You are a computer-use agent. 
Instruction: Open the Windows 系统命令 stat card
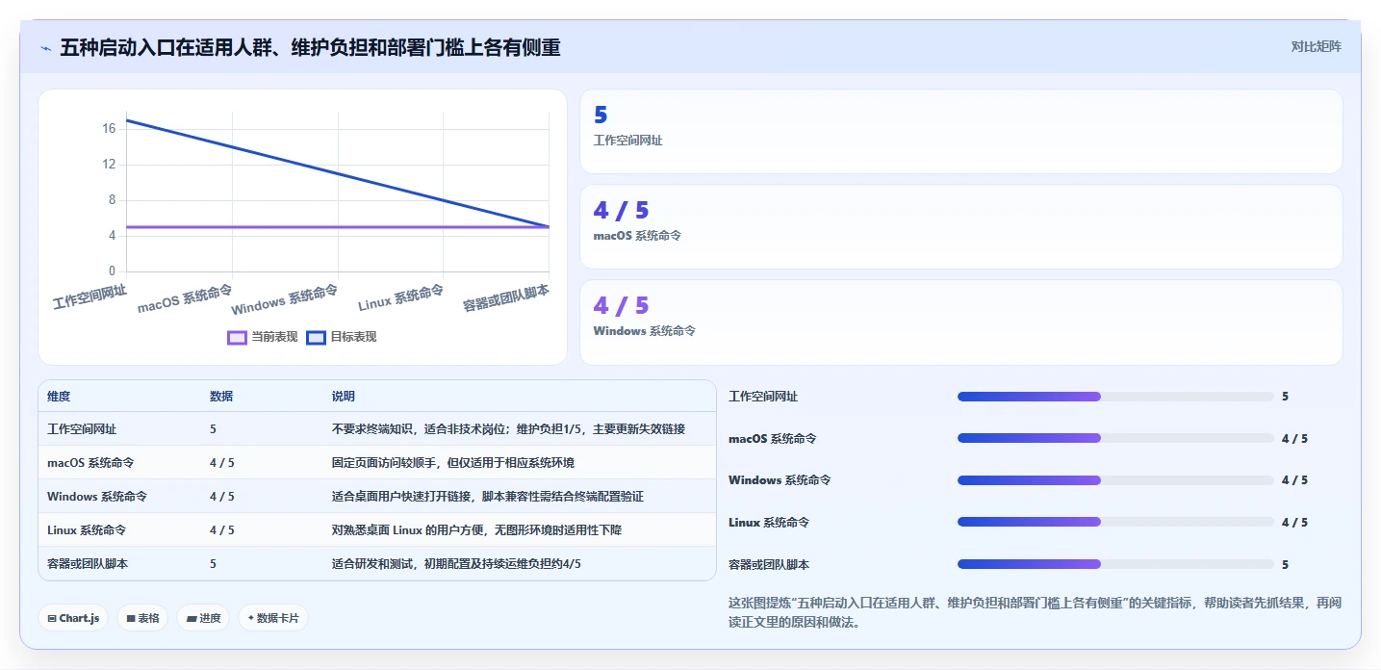pos(960,322)
